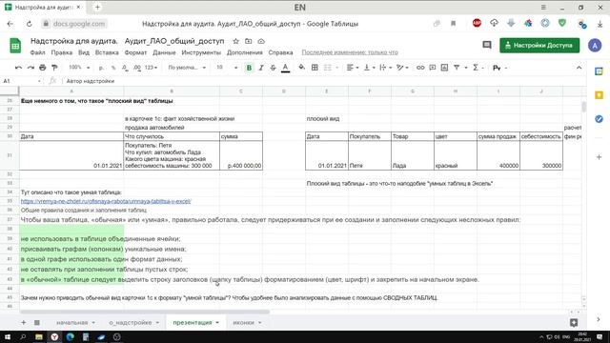The image size is (610, 343).
Task: Star the document
Action: click(x=235, y=41)
